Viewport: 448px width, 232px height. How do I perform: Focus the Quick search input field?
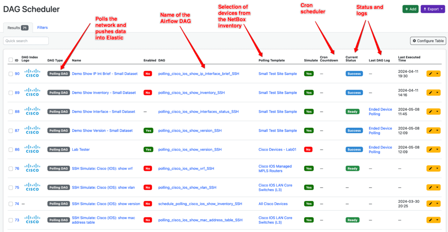pos(26,41)
